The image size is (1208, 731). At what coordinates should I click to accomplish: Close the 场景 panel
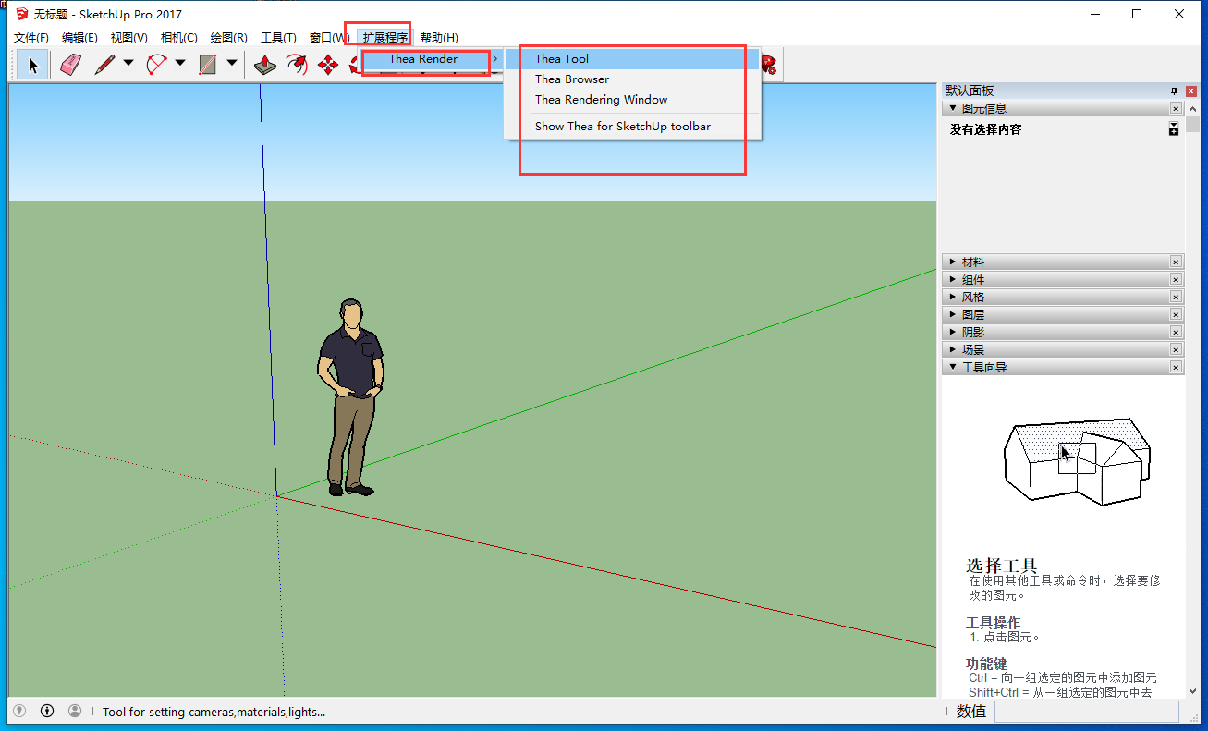tap(1176, 349)
